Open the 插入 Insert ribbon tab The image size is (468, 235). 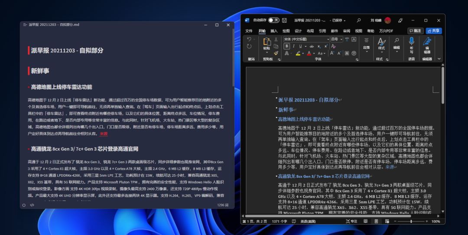(x=274, y=31)
